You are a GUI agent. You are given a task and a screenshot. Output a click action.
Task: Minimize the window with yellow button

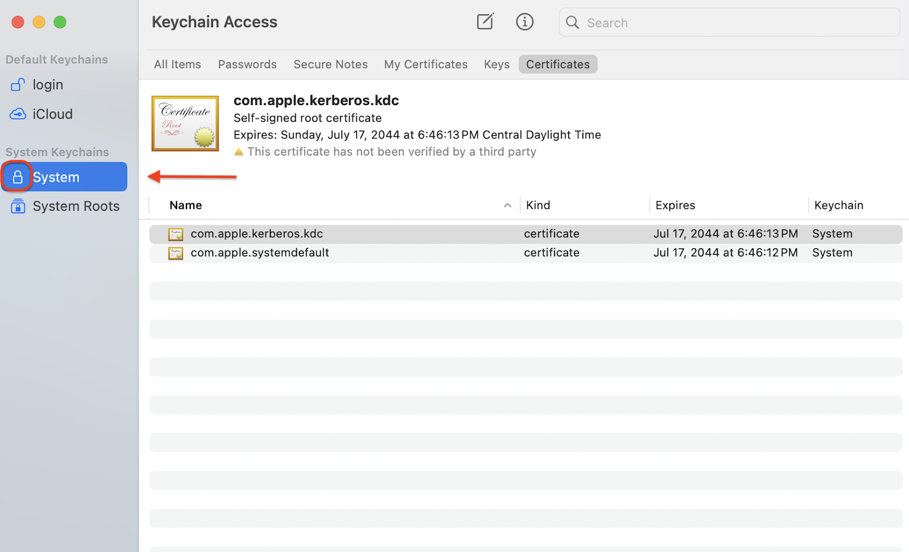tap(39, 22)
